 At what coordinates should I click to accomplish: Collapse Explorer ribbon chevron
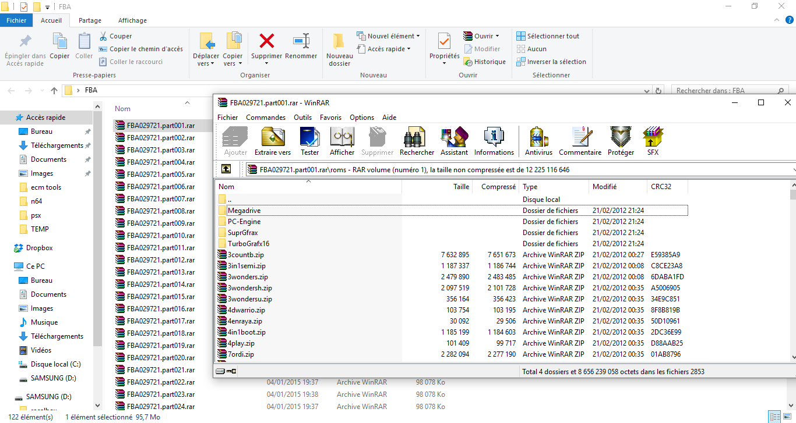[776, 20]
